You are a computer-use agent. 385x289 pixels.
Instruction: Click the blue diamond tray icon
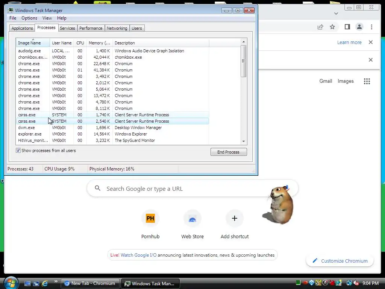(312, 283)
